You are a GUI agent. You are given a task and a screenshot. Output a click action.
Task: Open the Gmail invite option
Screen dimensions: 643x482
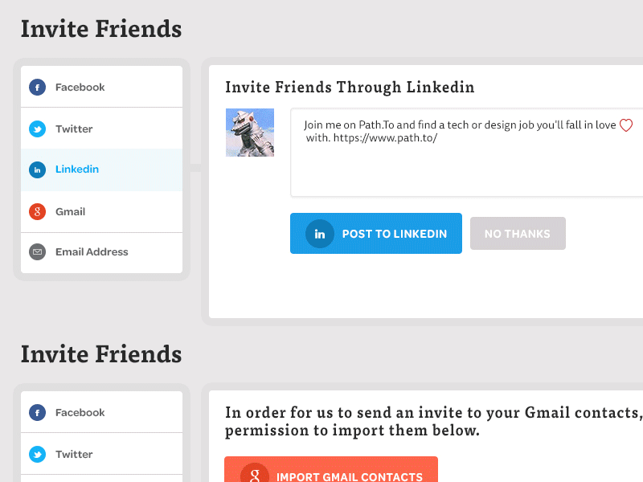point(102,211)
